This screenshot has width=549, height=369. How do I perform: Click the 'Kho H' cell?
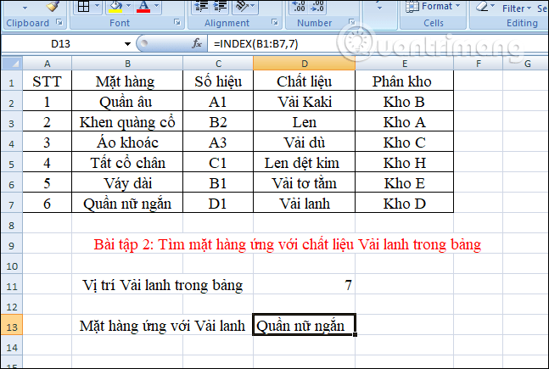click(x=405, y=162)
